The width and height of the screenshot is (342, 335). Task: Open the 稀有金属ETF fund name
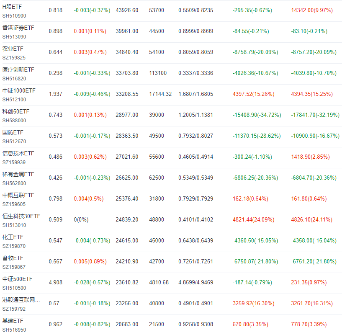(x=18, y=174)
